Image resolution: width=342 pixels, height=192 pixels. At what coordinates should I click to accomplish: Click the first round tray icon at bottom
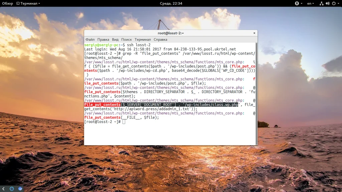[12, 189]
